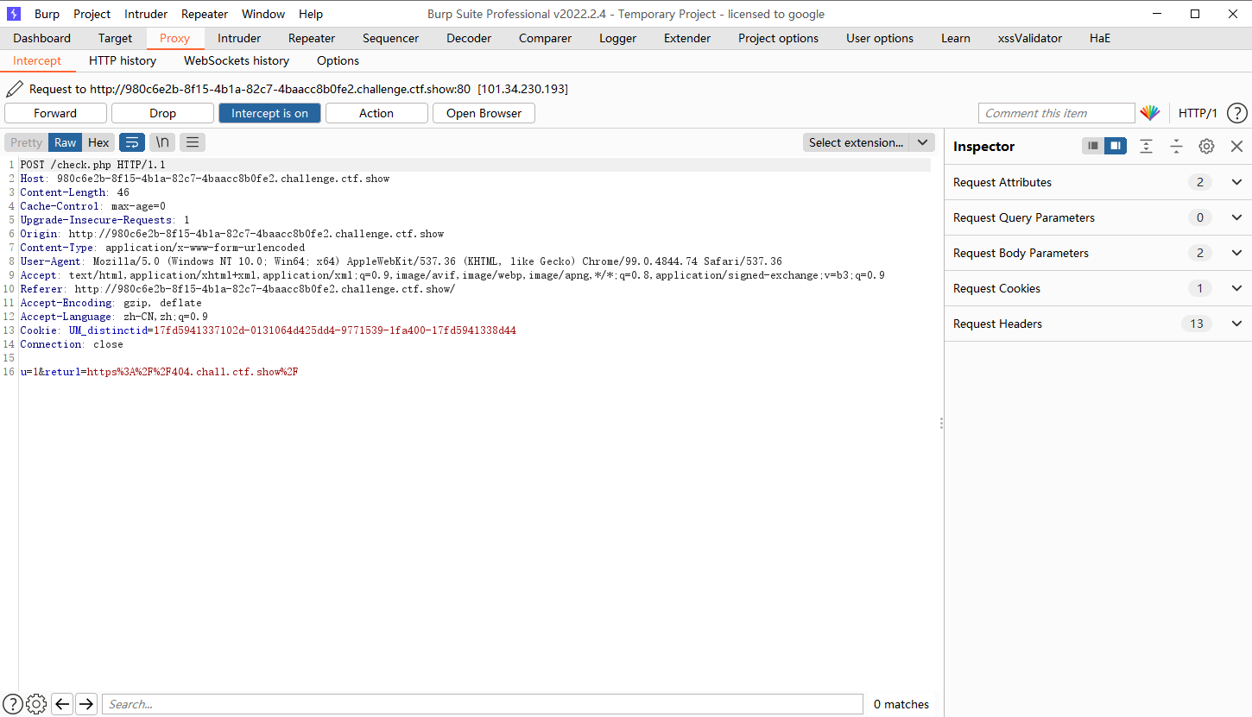Click the POST /check.php request line
This screenshot has width=1252, height=717.
[x=92, y=164]
